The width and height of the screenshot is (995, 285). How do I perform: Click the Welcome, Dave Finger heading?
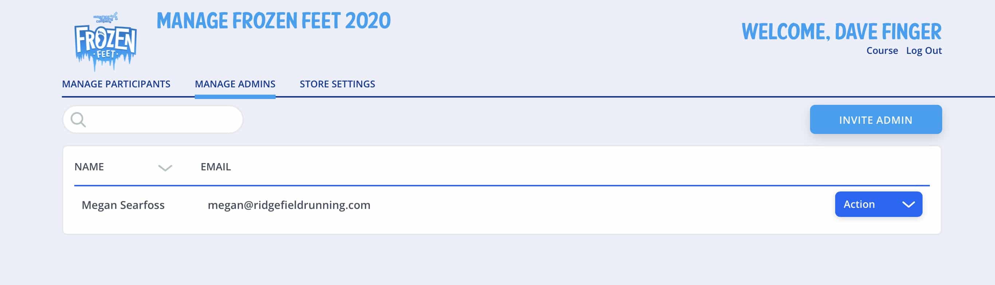point(841,32)
